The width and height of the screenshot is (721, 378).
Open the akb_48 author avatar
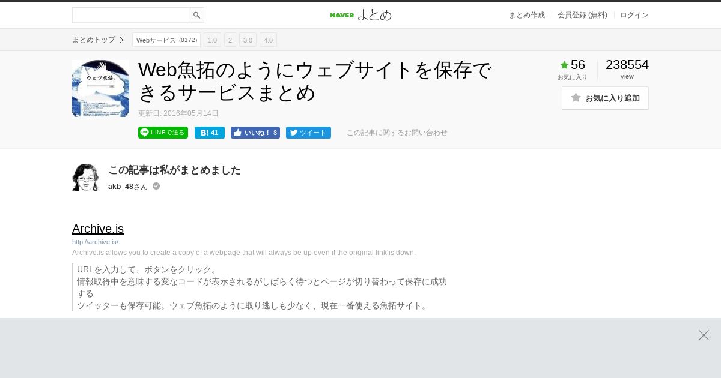85,177
